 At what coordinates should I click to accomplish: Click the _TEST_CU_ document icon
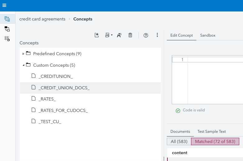point(34,121)
